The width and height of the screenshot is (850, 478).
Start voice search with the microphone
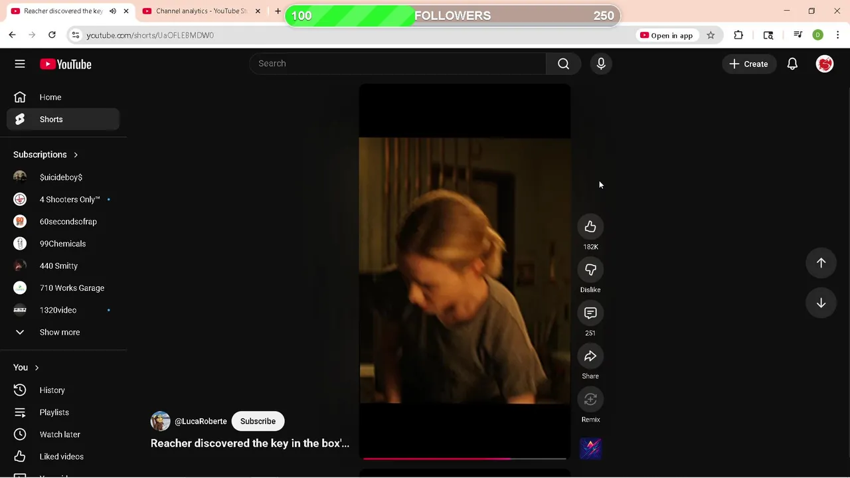click(601, 64)
